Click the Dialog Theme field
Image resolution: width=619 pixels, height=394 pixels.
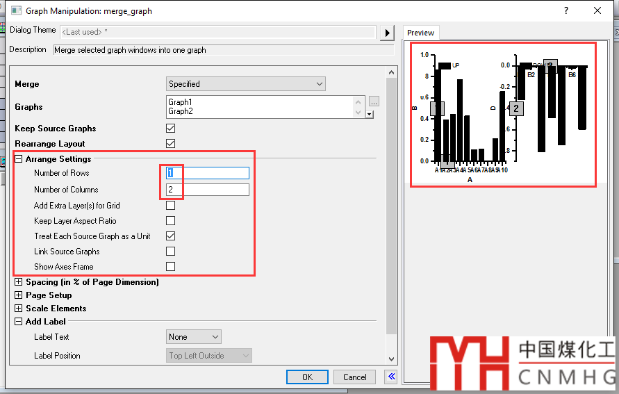click(x=218, y=32)
